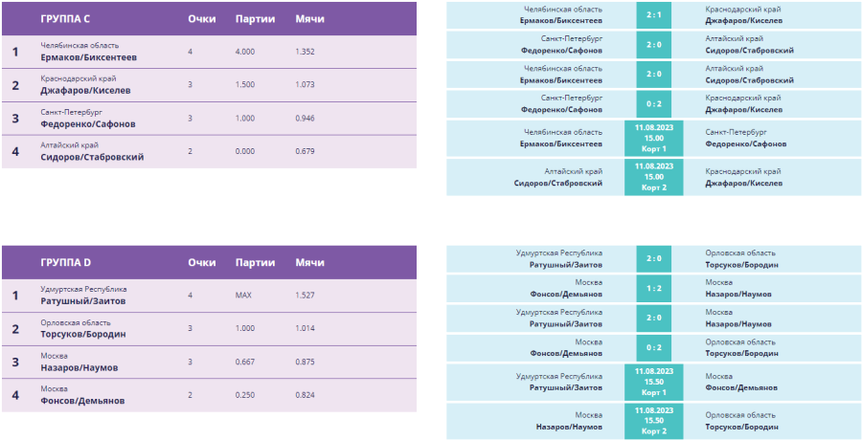This screenshot has width=862, height=440.
Task: Open the 15.00 Корт 2 scheduled match box
Action: click(653, 176)
